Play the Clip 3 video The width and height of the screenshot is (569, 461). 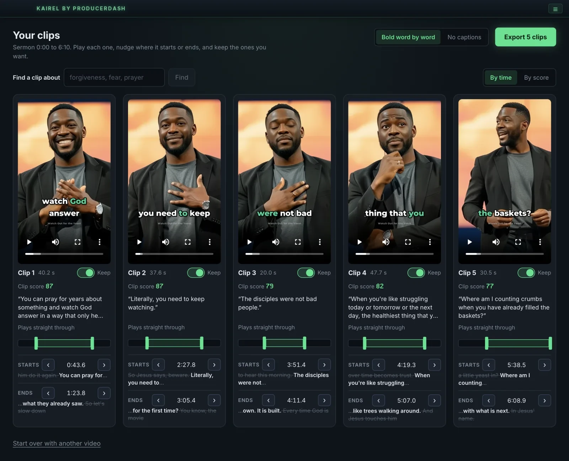pos(250,242)
